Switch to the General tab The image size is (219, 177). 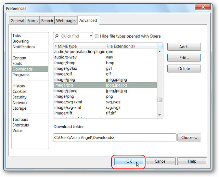(17, 21)
